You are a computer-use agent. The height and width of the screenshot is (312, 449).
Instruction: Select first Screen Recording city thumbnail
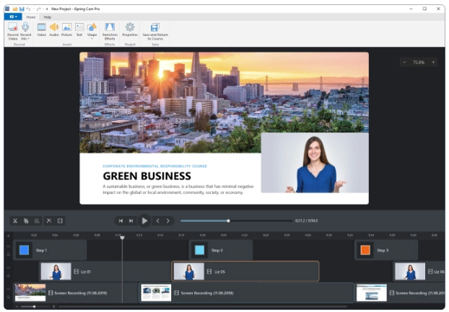click(x=30, y=293)
